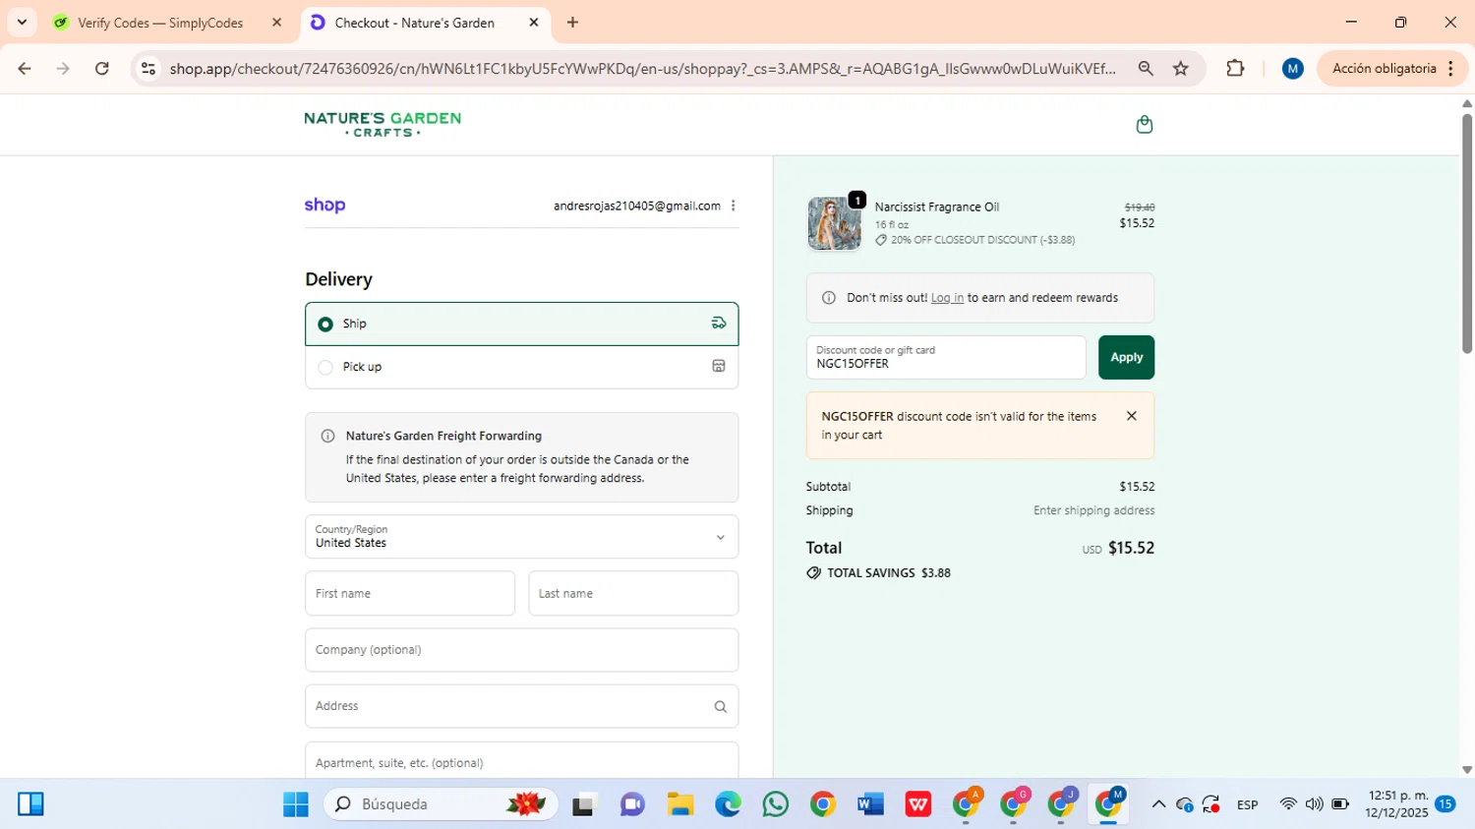The height and width of the screenshot is (829, 1475).
Task: Open the Chrome profile M avatar
Action: [x=1293, y=69]
